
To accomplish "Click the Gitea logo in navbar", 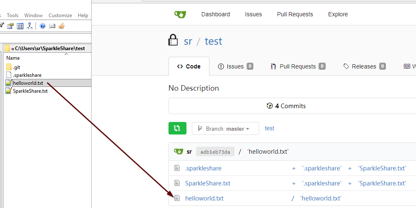I will click(x=180, y=14).
